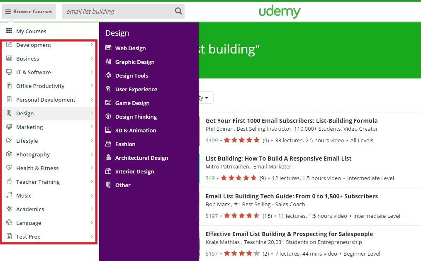
Task: Click the Academics atom icon
Action: pos(9,209)
